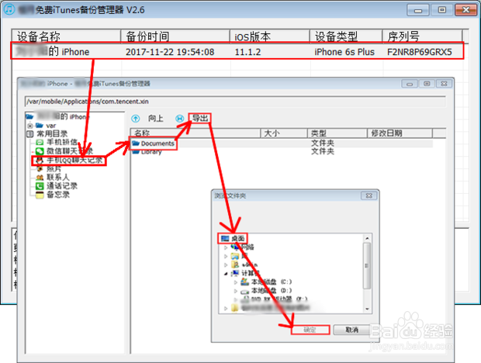Select the Library folder row
This screenshot has width=481, height=363.
pyautogui.click(x=282, y=151)
